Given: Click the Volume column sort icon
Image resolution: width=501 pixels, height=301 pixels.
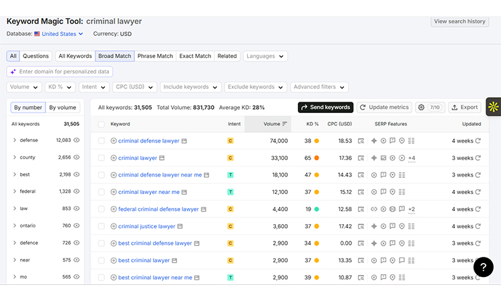Looking at the screenshot, I should point(285,124).
